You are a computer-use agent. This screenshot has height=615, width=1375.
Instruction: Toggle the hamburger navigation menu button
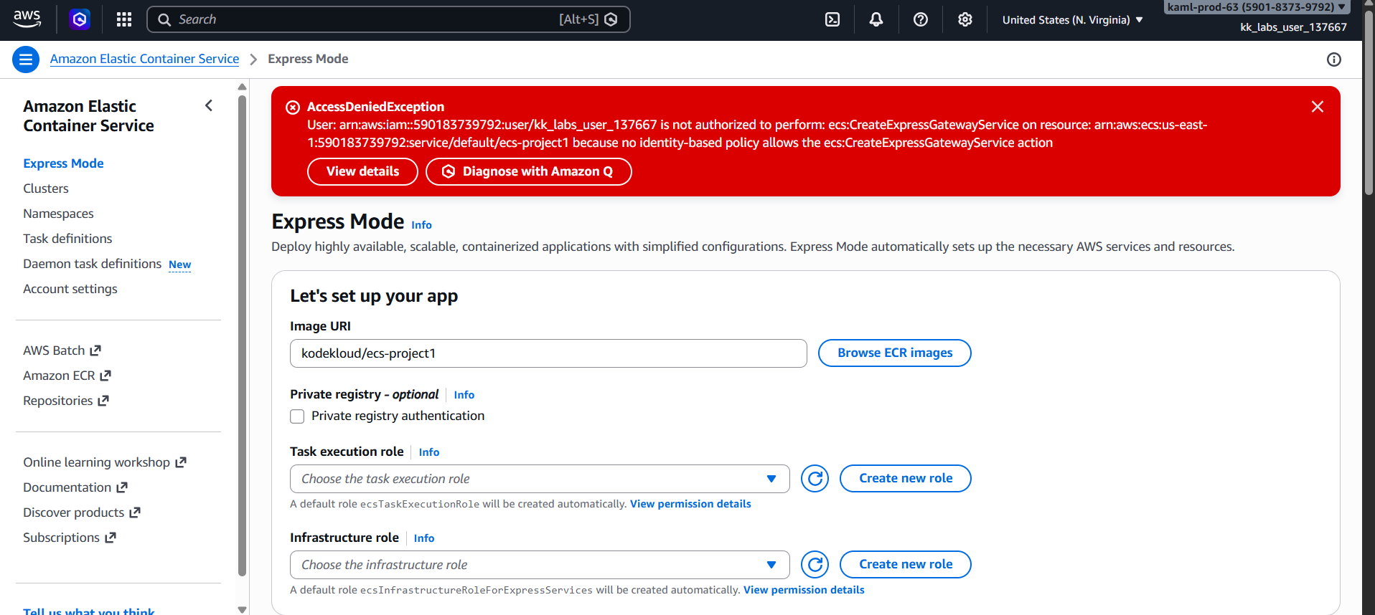(26, 59)
